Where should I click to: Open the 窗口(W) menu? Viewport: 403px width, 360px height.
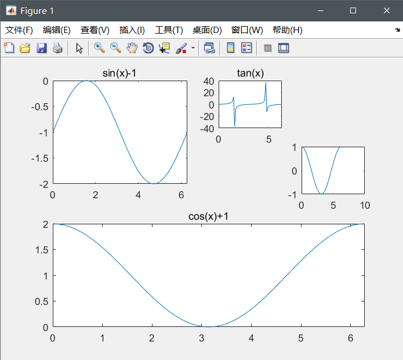(x=247, y=30)
